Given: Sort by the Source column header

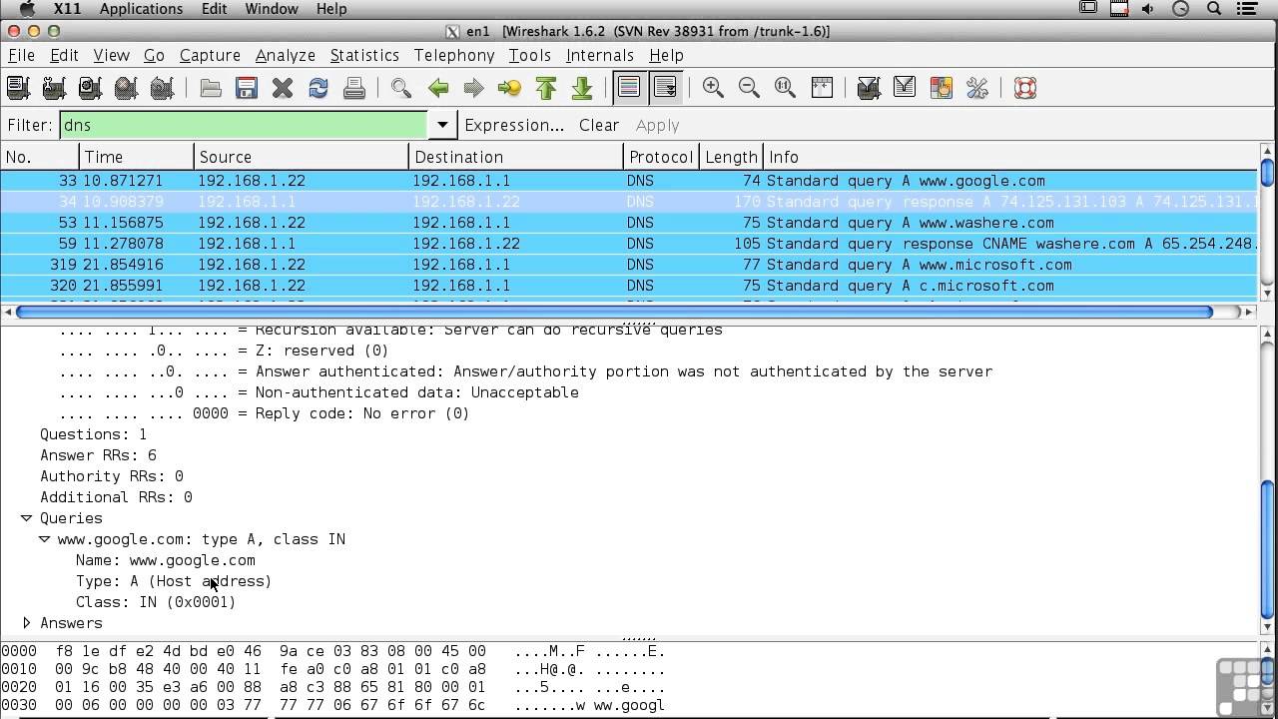Looking at the screenshot, I should [302, 157].
